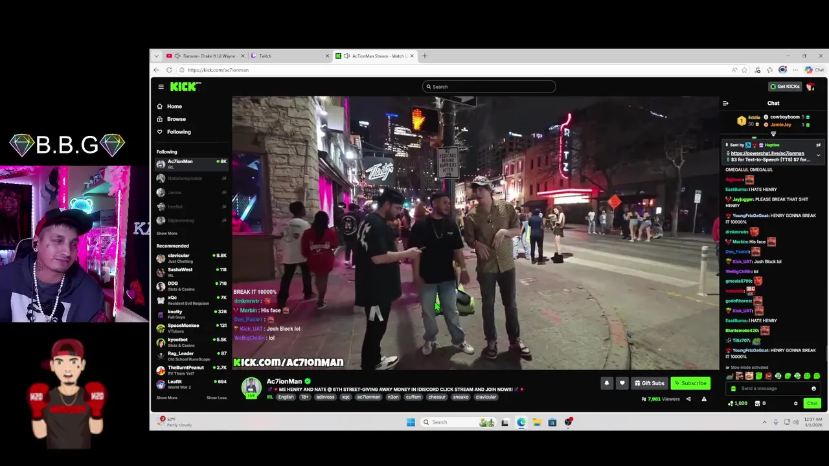
Task: Open TheBurntPeanut recommended channel
Action: [x=191, y=370]
